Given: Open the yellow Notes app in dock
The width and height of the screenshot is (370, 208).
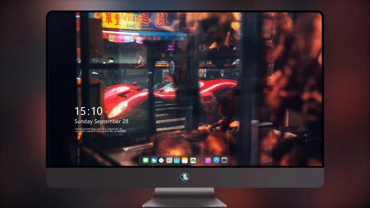Looking at the screenshot, I should (x=185, y=160).
